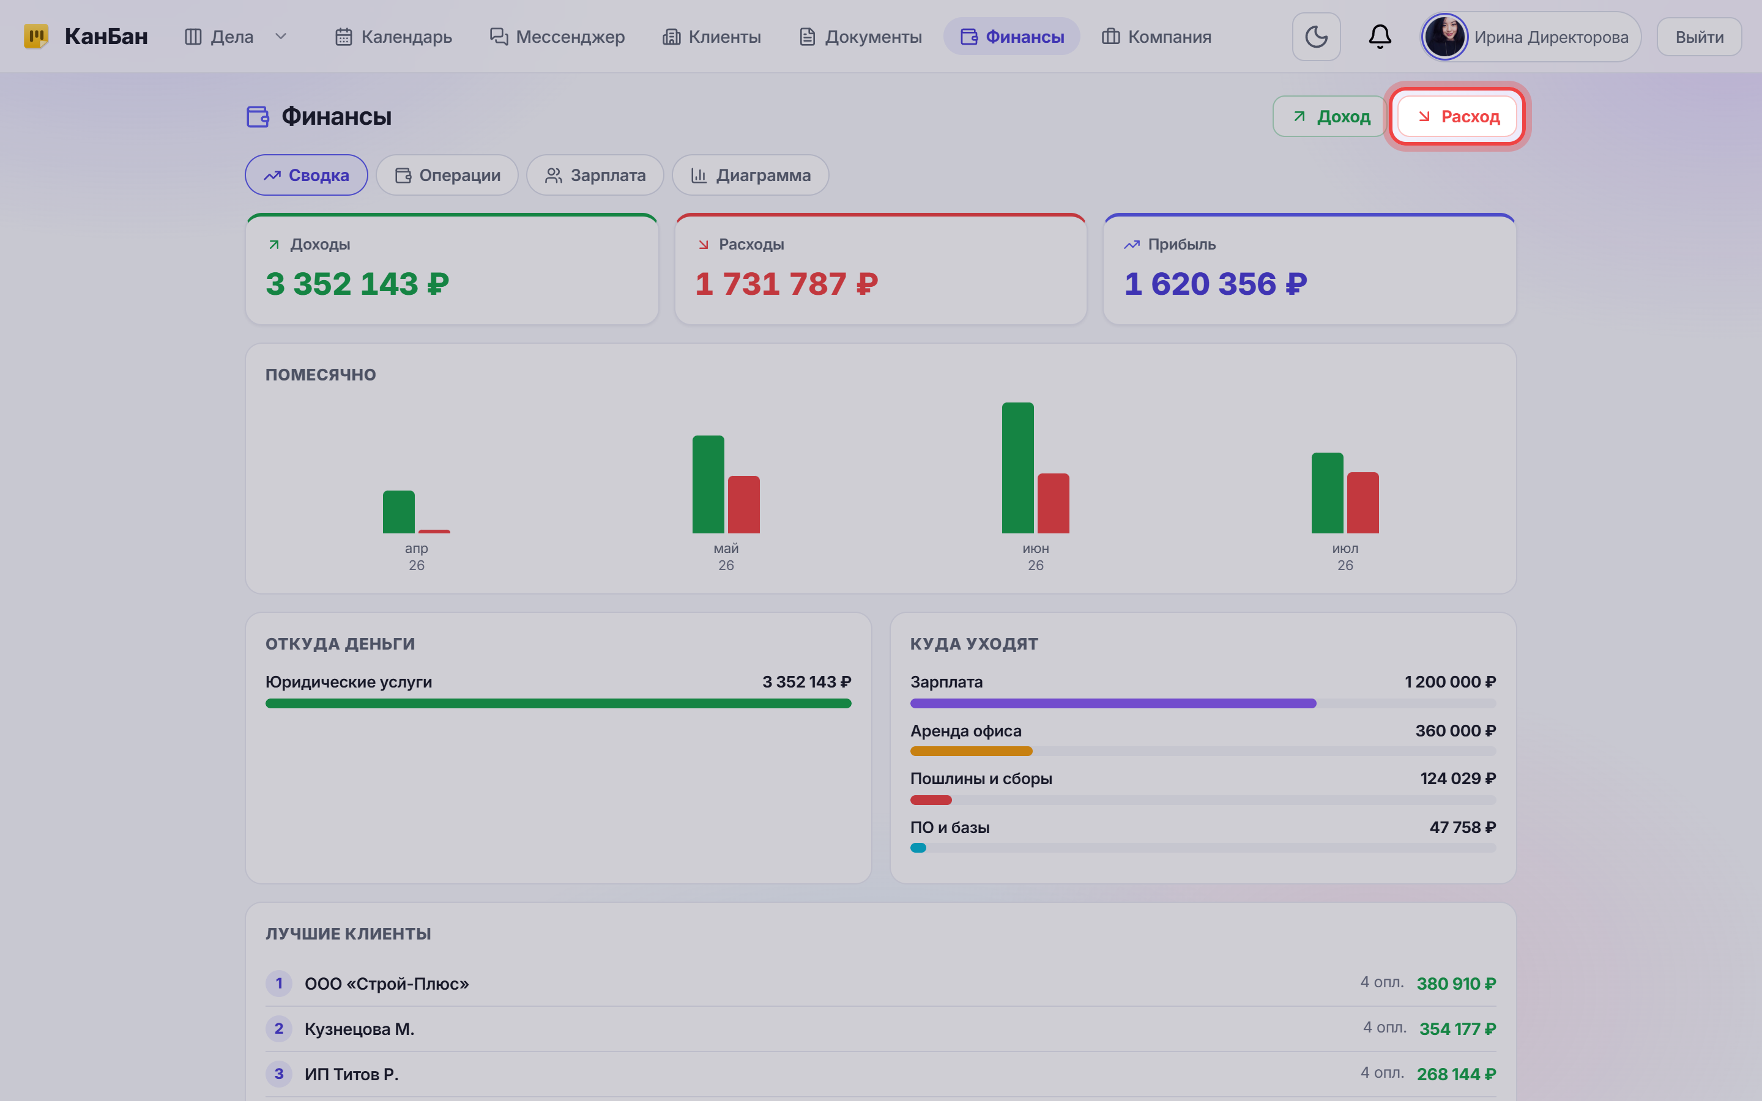Expand the Дела dropdown chevron
1762x1101 pixels.
[x=281, y=37]
